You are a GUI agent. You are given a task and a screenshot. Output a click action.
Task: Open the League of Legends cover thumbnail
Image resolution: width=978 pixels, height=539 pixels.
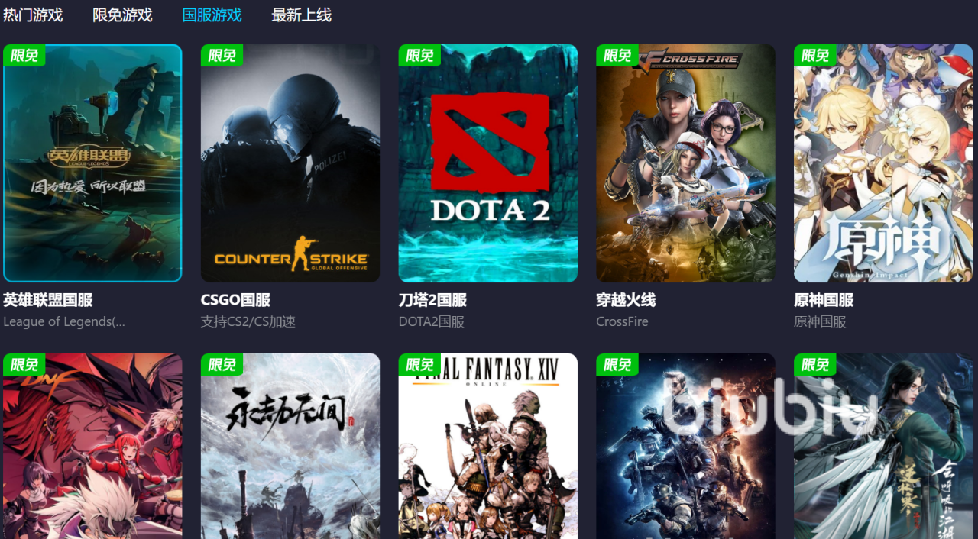[92, 163]
